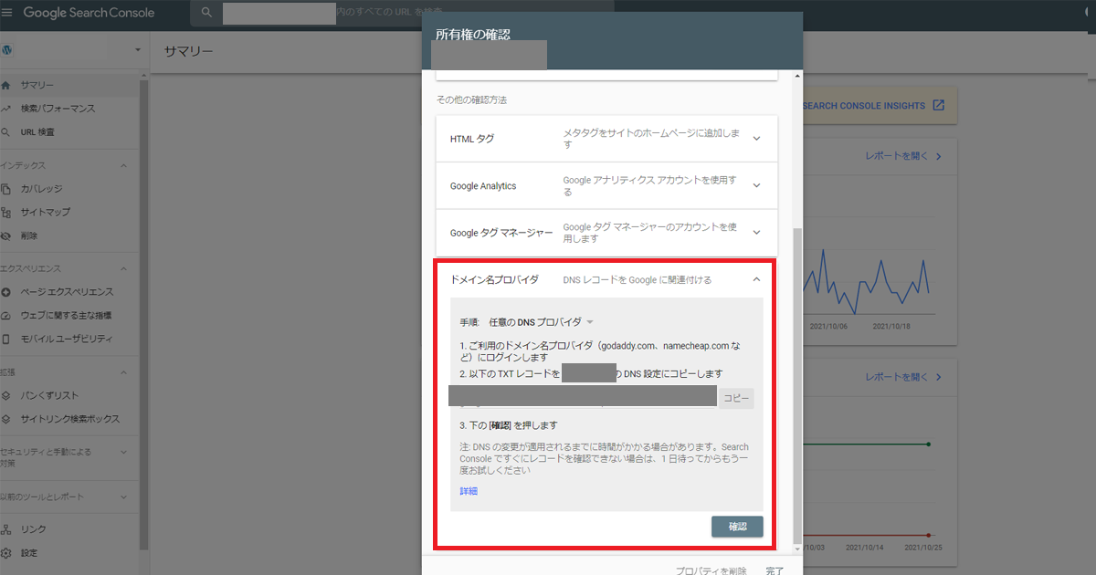Click the WordPress property icon
The height and width of the screenshot is (575, 1096).
(x=7, y=48)
